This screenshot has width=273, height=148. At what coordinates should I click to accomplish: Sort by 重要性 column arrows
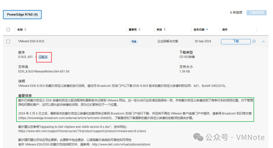[139, 29]
